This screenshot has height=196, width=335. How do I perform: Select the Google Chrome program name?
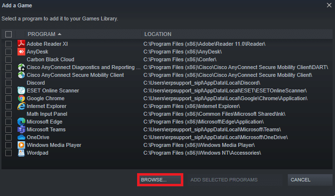tap(46, 98)
